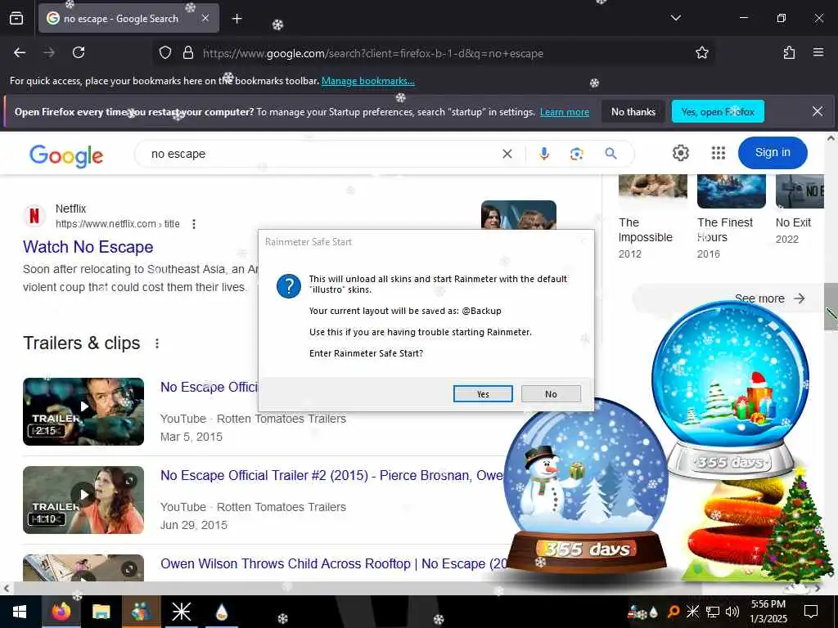Viewport: 838px width, 628px height.
Task: Reload the page with the refresh icon
Action: coord(79,52)
